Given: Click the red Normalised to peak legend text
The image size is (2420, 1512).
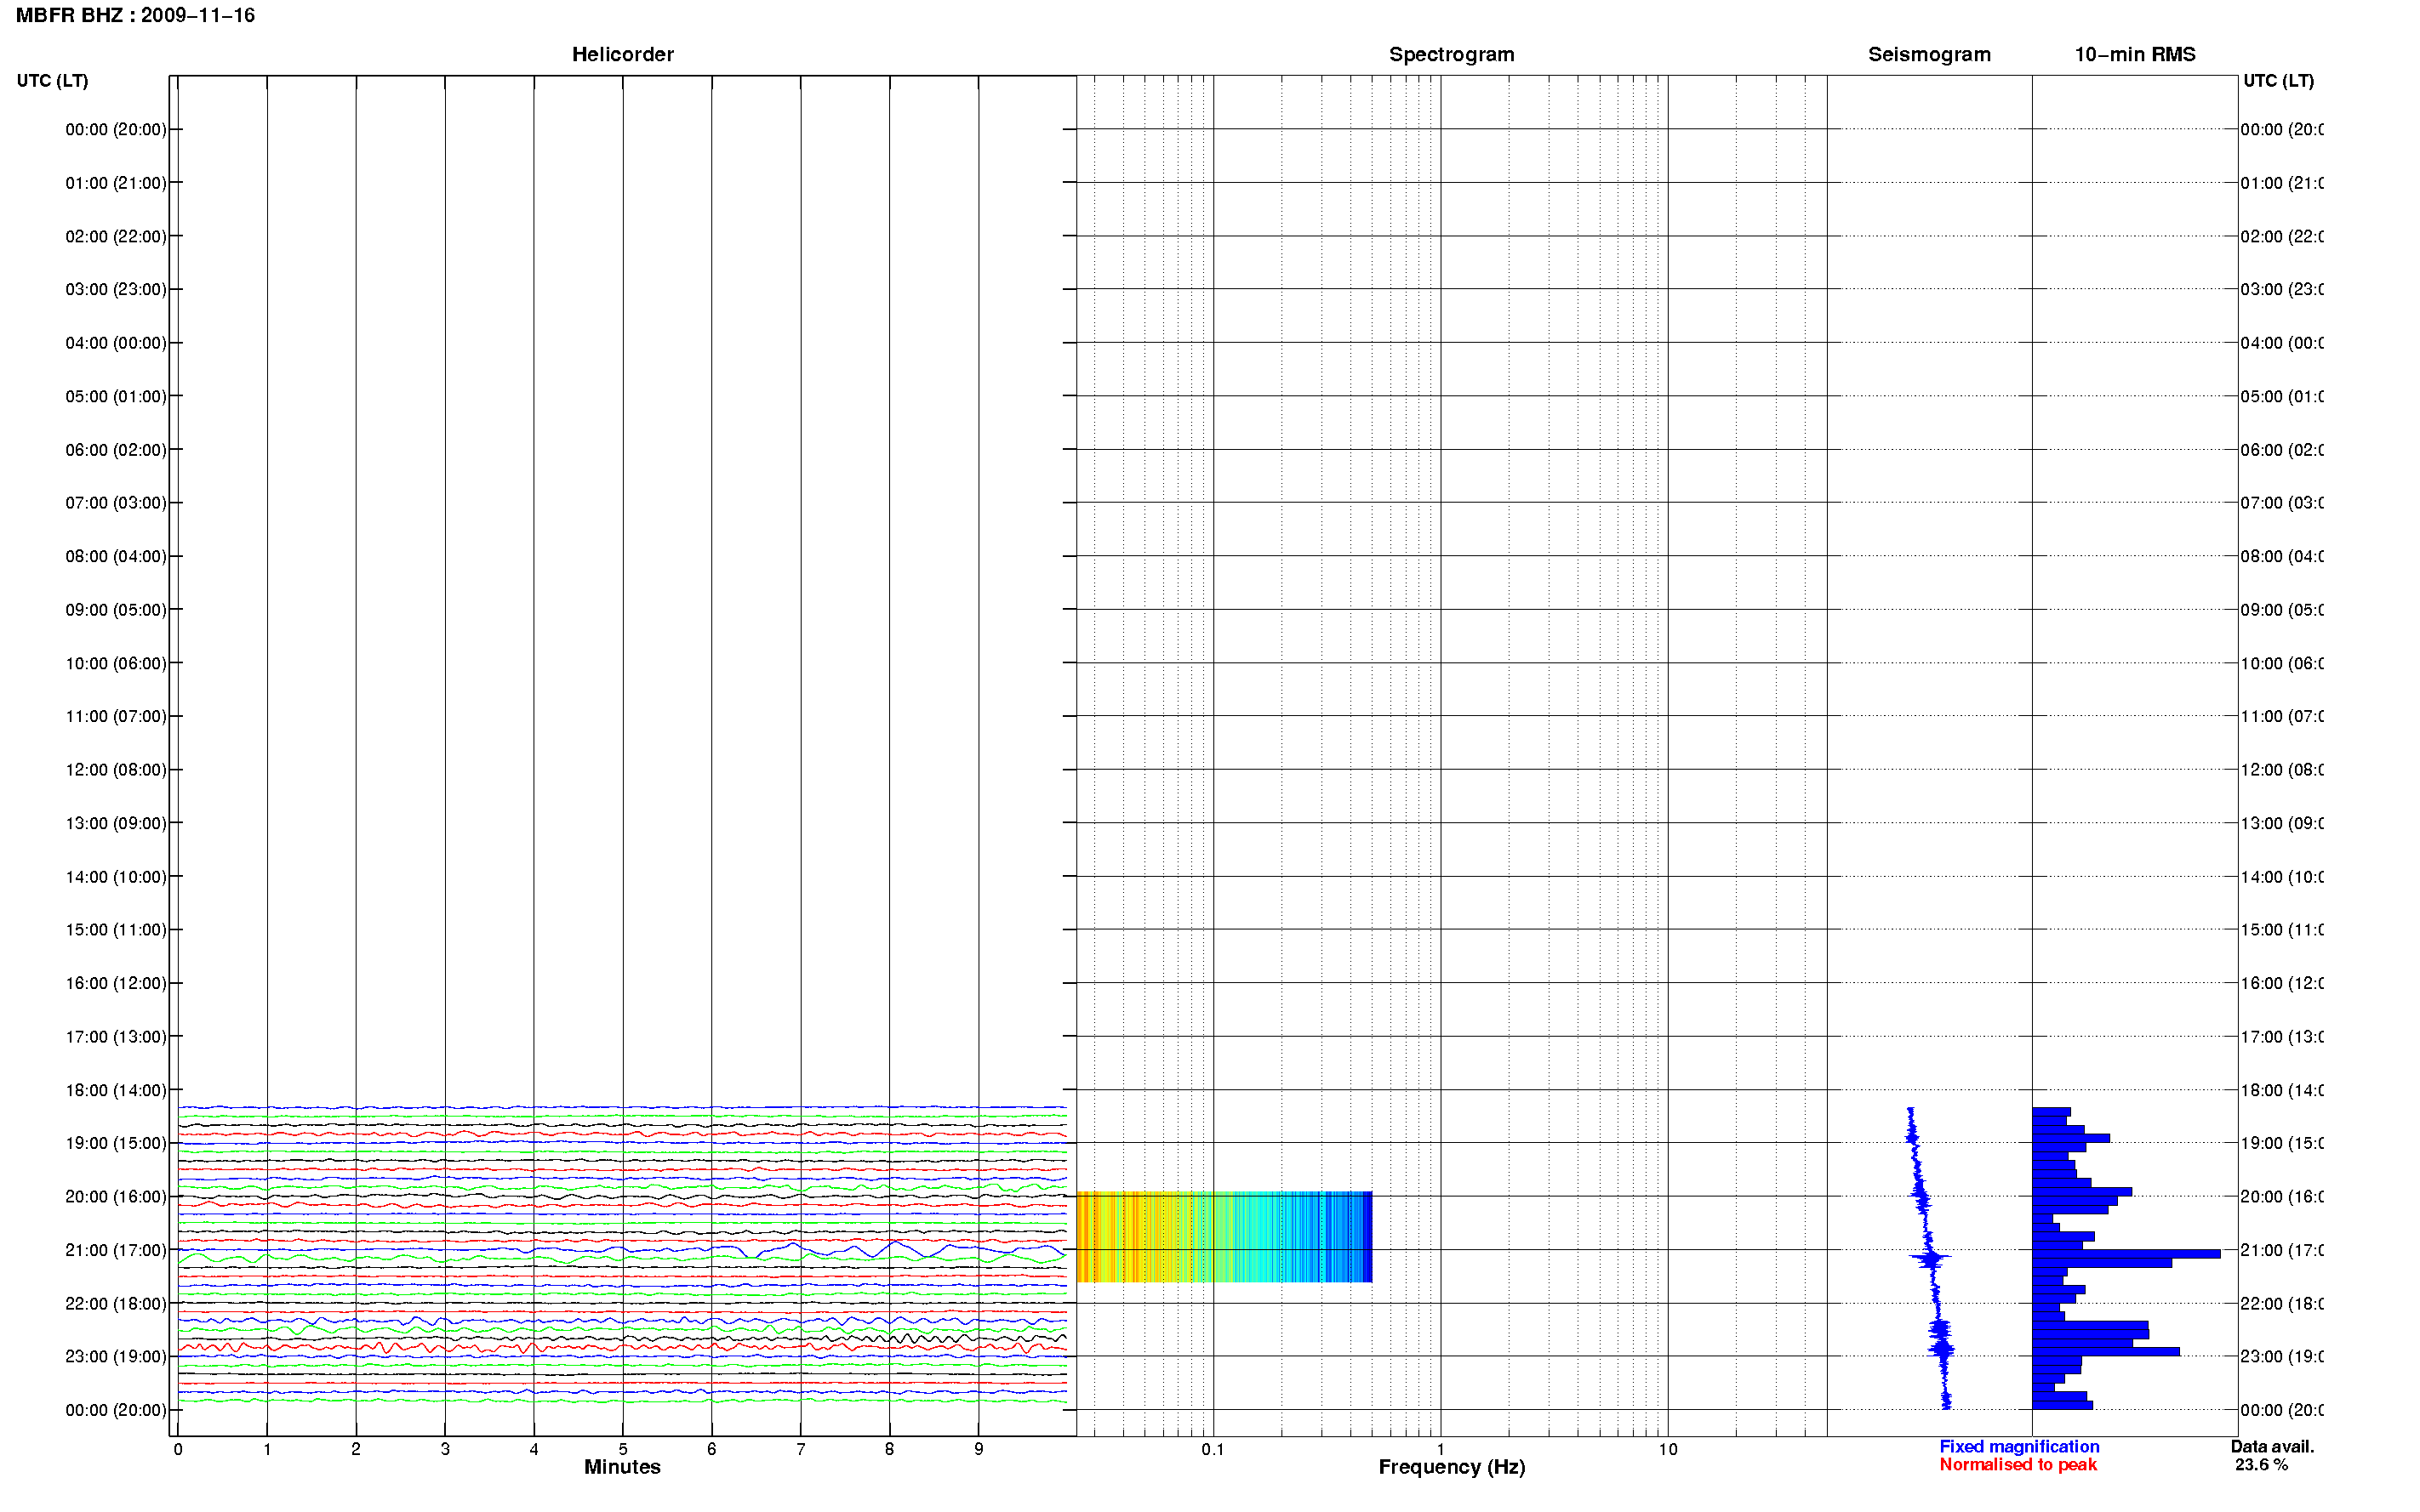Looking at the screenshot, I should point(2018,1465).
